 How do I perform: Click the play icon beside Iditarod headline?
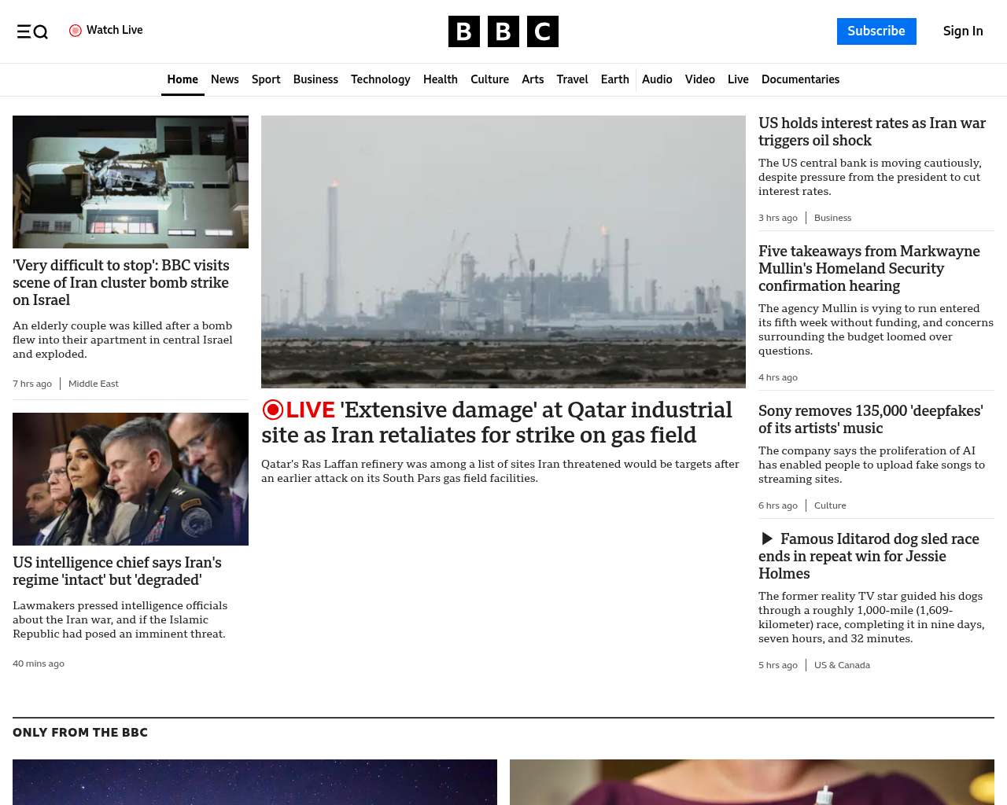click(x=767, y=539)
